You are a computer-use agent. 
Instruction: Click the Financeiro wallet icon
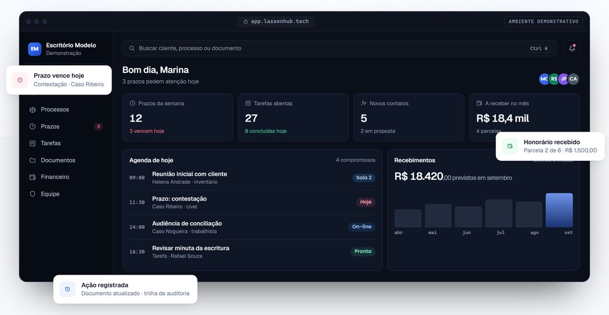[33, 177]
